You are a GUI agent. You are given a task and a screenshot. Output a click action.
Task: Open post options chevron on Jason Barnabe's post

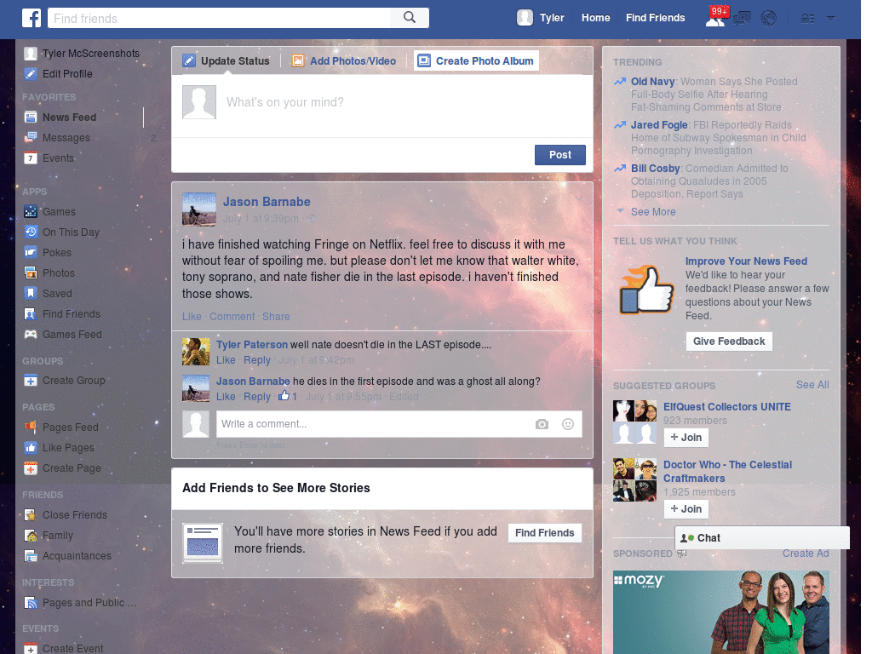(578, 198)
